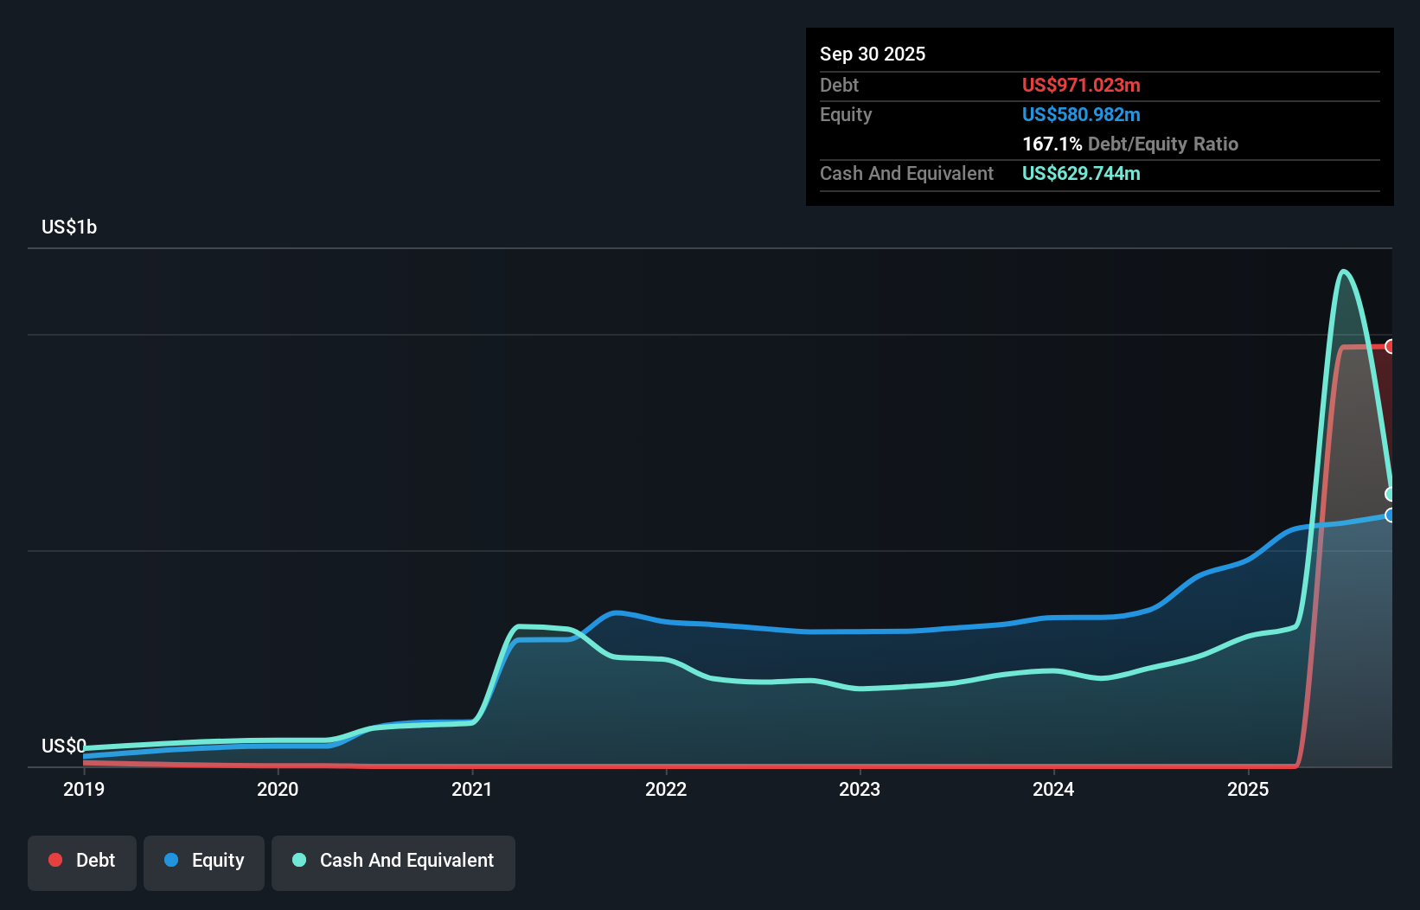Screen dimensions: 1420x910
Task: Click the US$1b y-axis label
Action: (69, 227)
